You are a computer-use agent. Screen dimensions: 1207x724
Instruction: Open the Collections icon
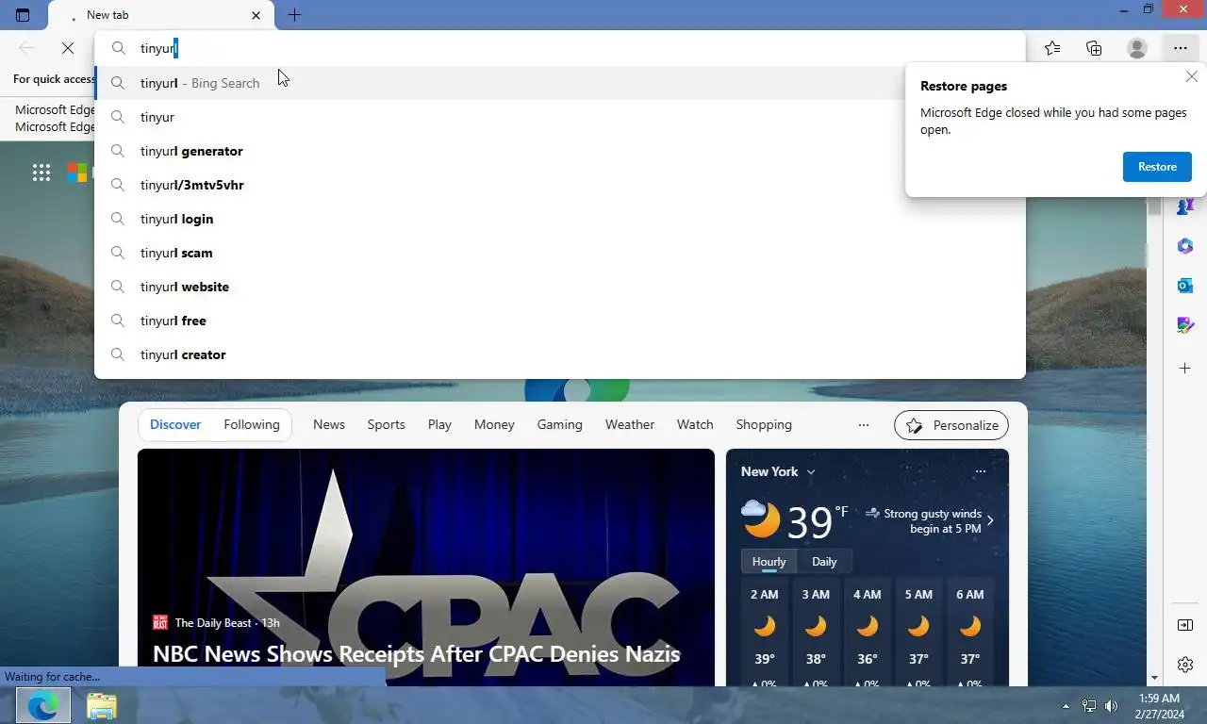pos(1094,48)
